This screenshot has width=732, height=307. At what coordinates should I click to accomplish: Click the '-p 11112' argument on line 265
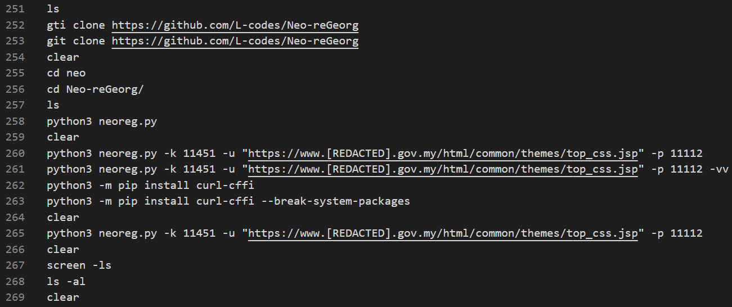point(677,233)
